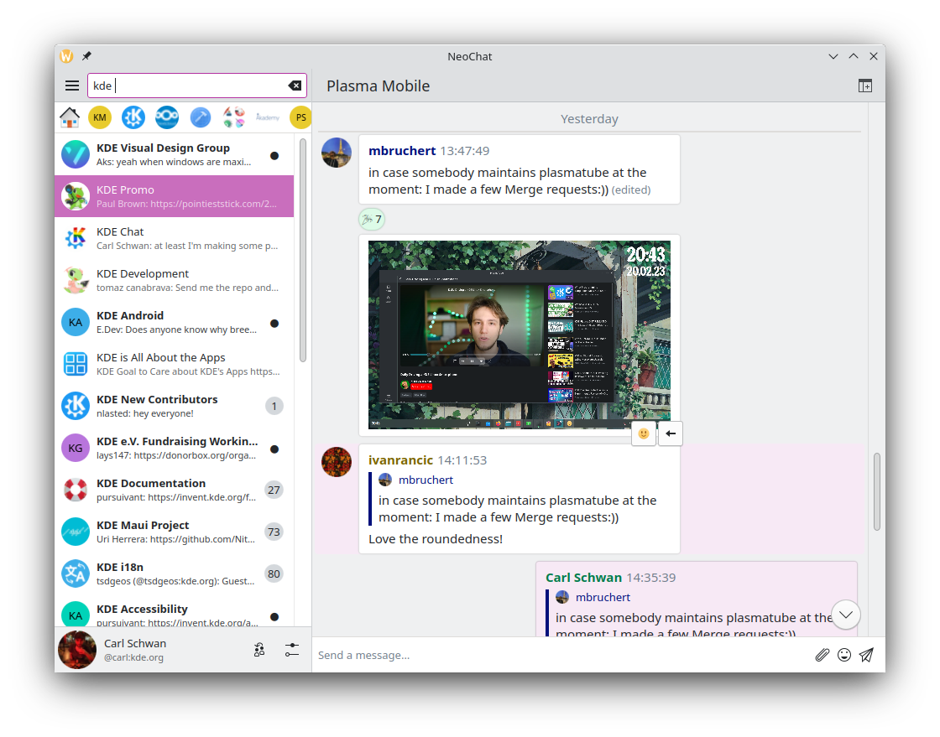Toggle the room info drawer icon
This screenshot has width=940, height=737.
coord(865,86)
